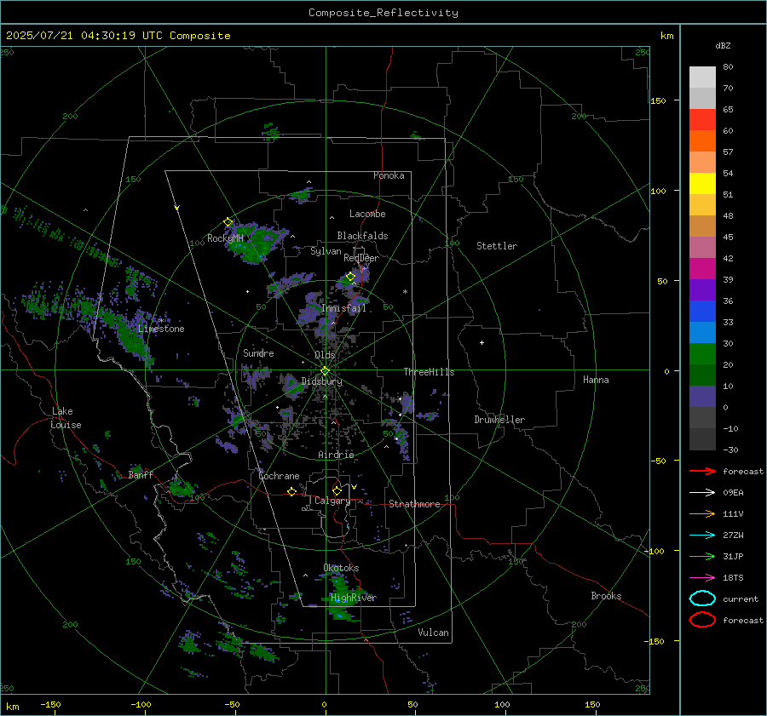Click the Lacombe city label

(x=367, y=214)
